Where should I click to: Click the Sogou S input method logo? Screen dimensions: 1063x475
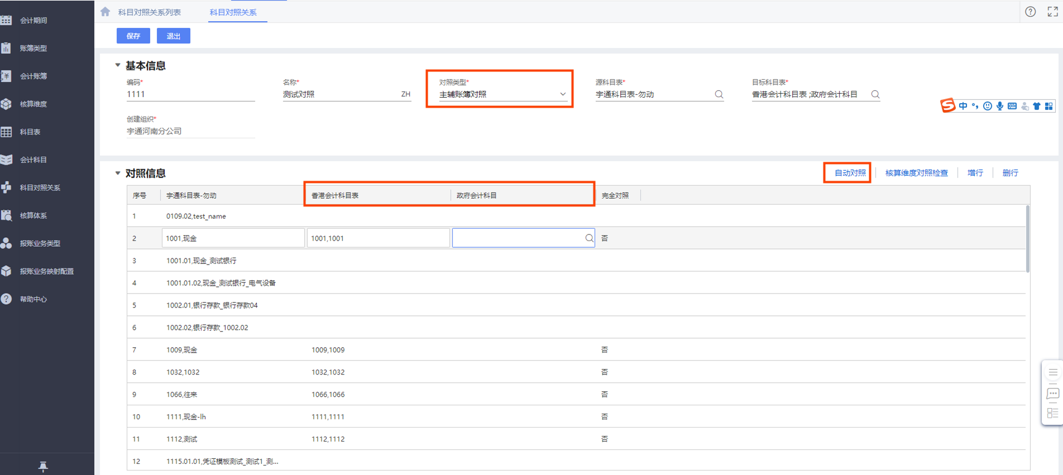[x=947, y=105]
